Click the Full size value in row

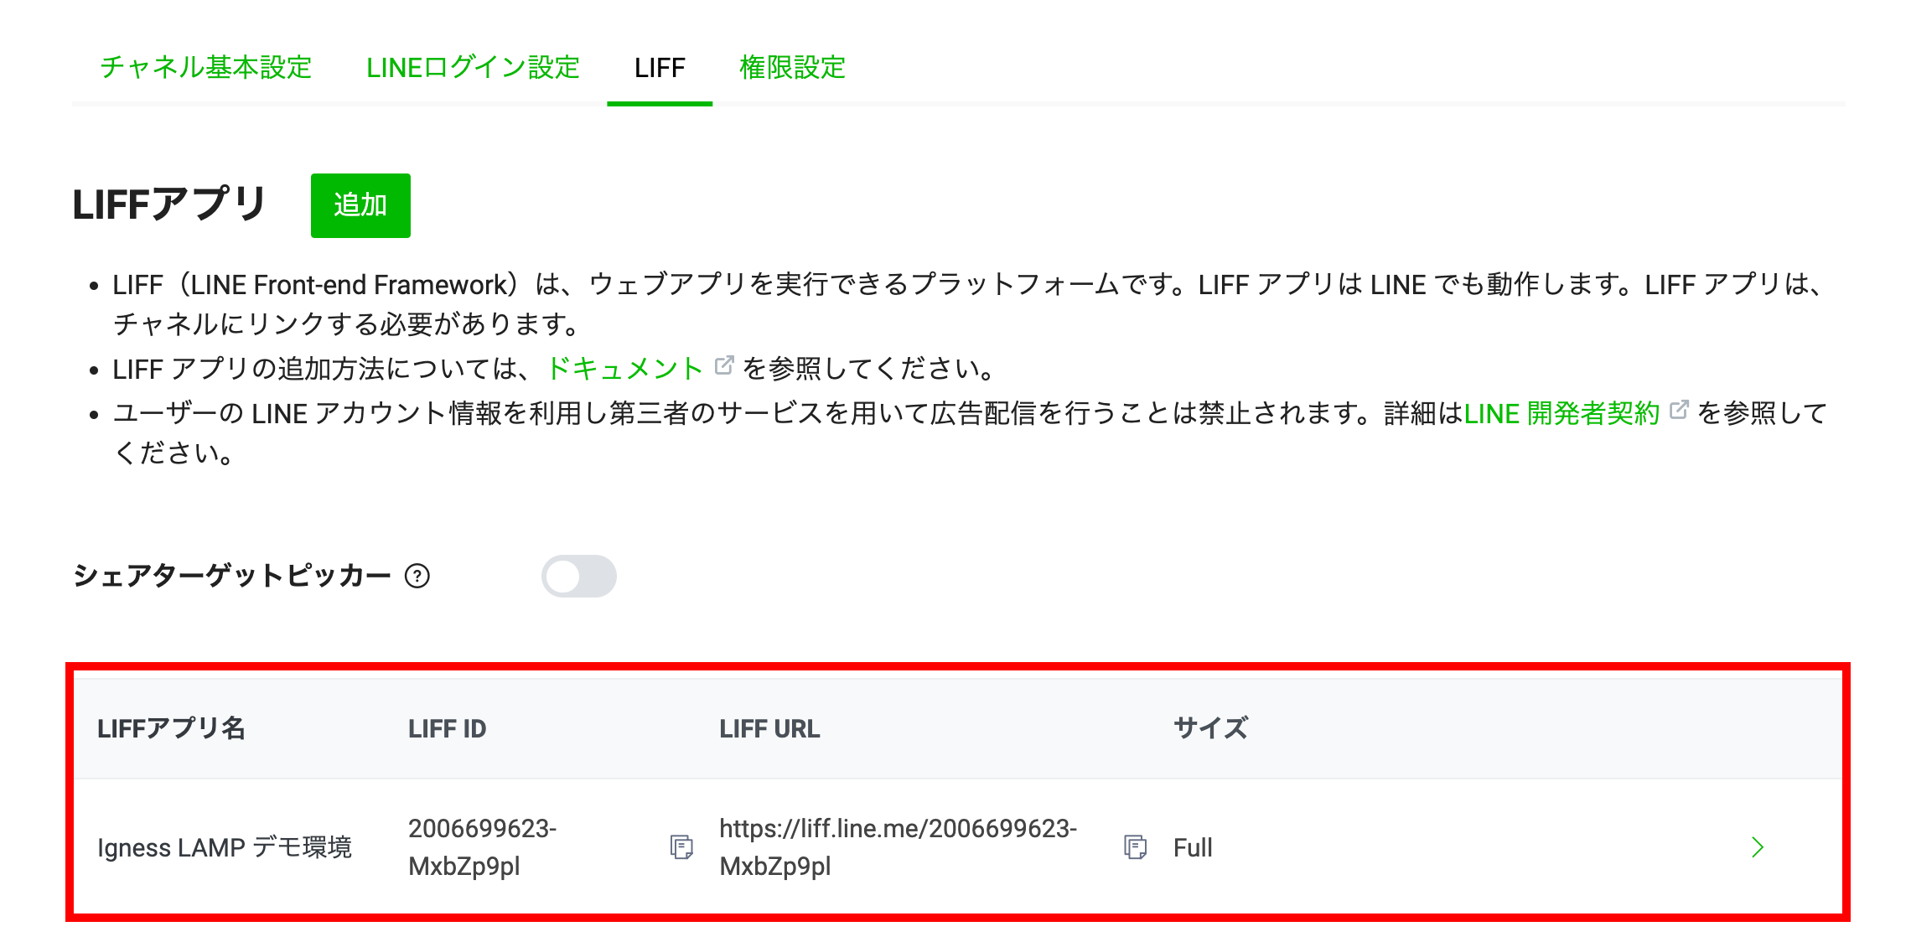tap(1193, 847)
